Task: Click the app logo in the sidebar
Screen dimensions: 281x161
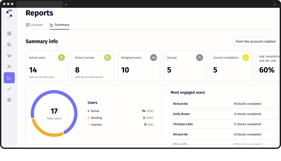Action: tap(10, 14)
